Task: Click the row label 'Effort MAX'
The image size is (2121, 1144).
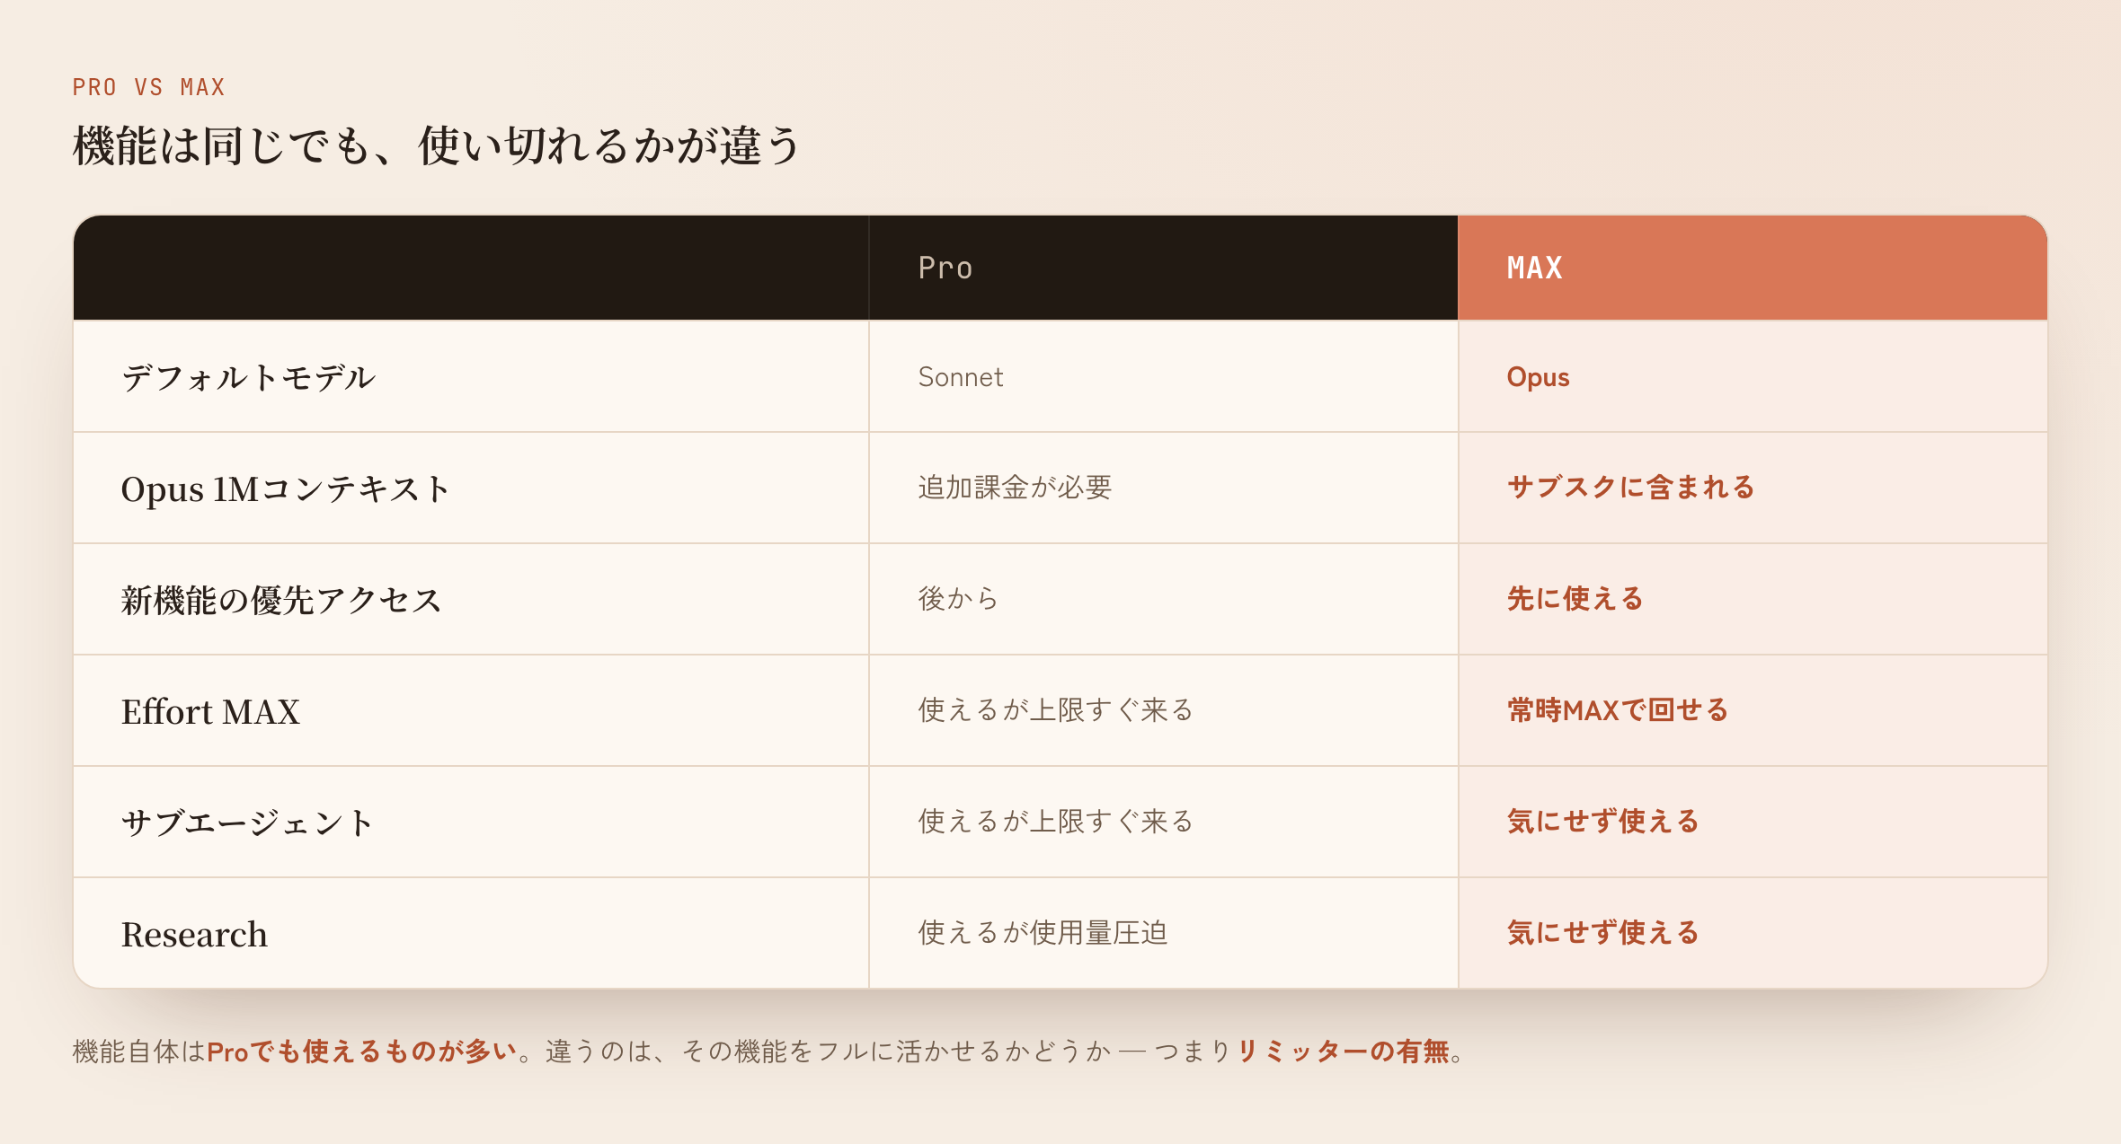Action: (210, 711)
